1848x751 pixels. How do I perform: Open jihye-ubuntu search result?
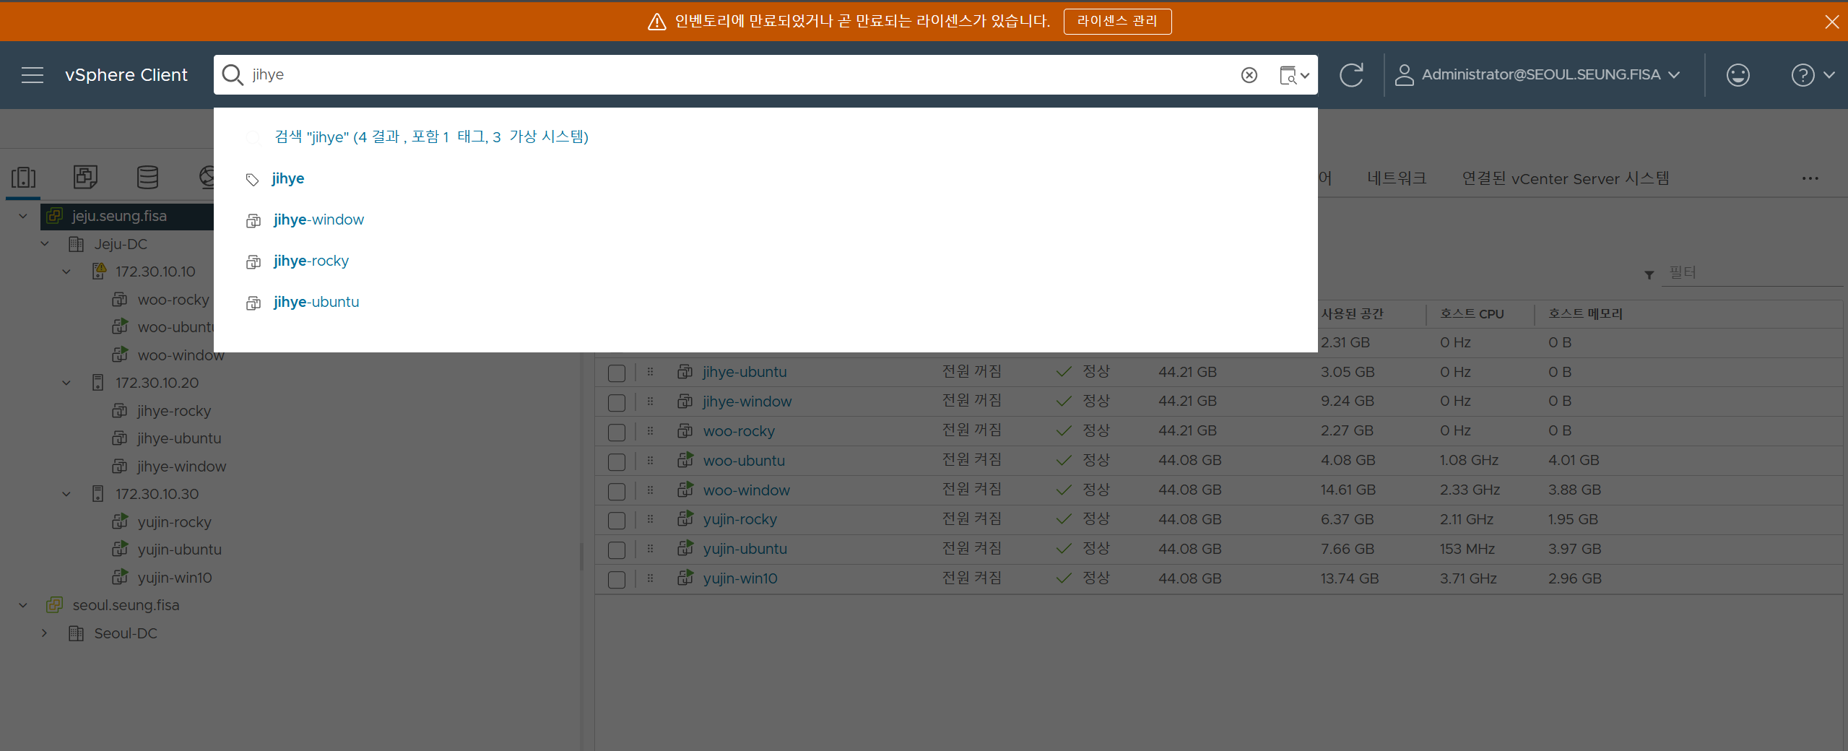coord(316,302)
